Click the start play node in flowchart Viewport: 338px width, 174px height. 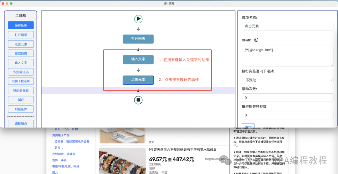pyautogui.click(x=138, y=19)
